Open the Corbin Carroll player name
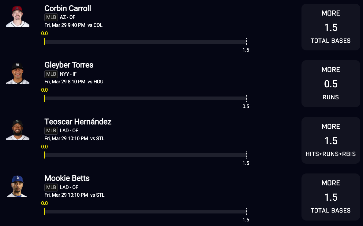 coord(68,8)
